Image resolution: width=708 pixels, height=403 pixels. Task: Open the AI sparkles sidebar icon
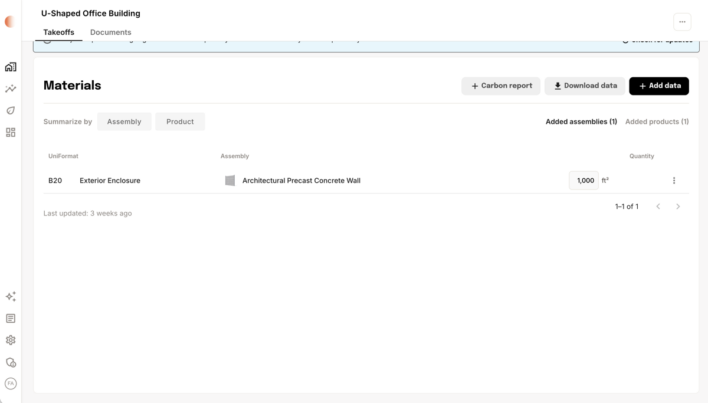[x=11, y=297]
